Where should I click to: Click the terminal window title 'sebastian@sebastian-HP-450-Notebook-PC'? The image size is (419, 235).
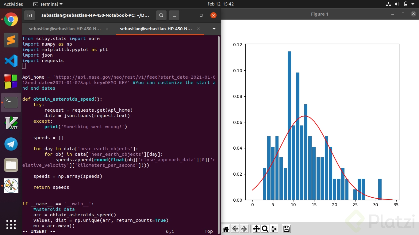click(x=95, y=15)
